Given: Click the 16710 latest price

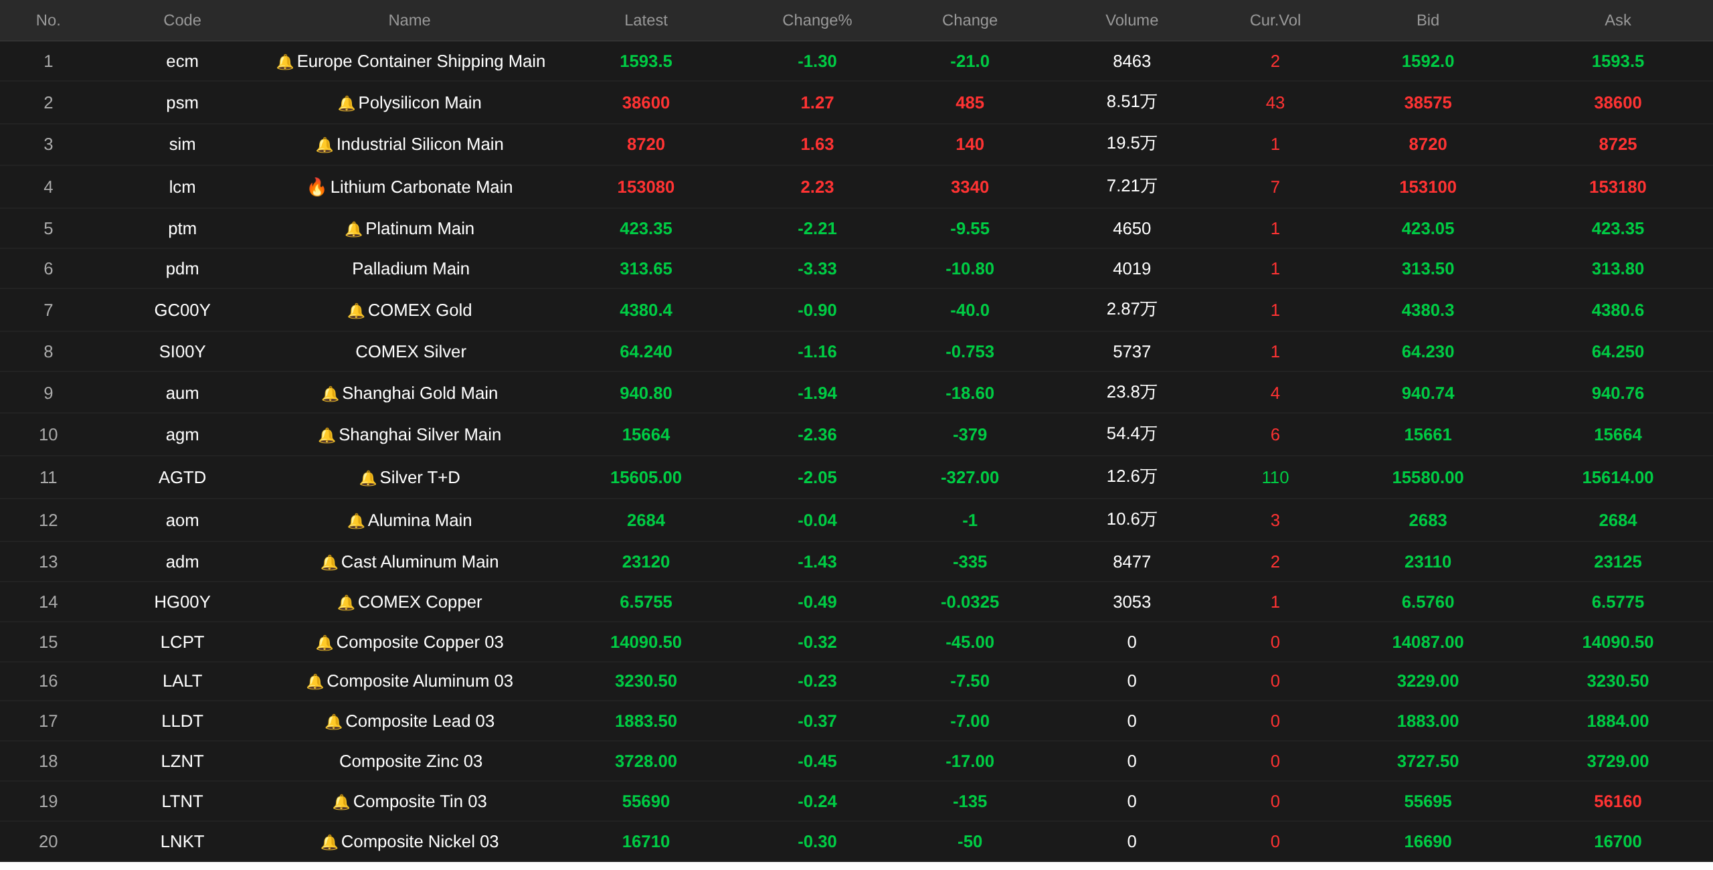Looking at the screenshot, I should coord(646,841).
